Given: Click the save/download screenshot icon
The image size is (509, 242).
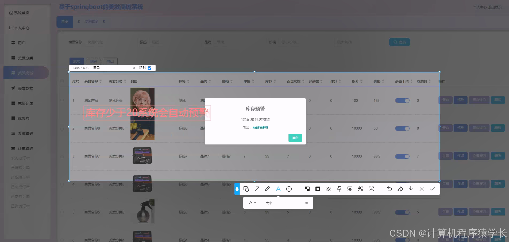Looking at the screenshot, I should point(411,189).
